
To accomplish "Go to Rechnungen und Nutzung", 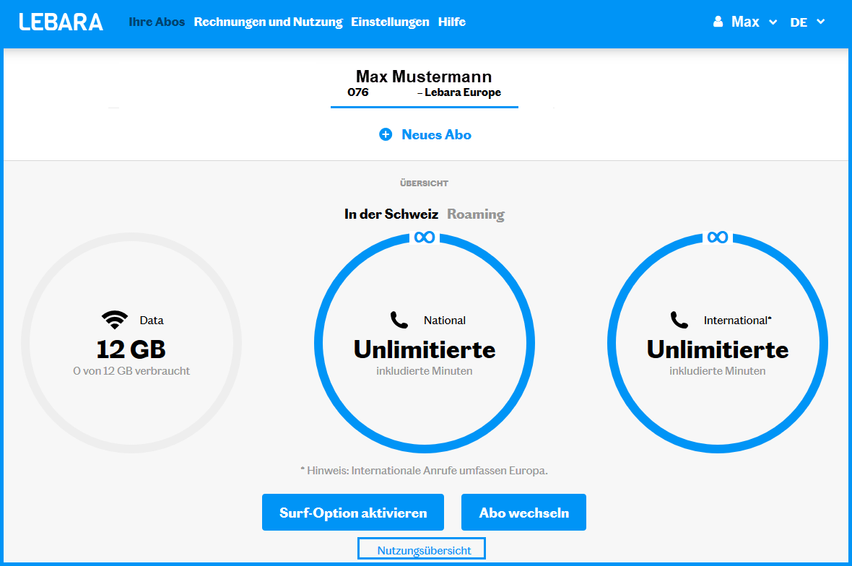I will tap(268, 22).
